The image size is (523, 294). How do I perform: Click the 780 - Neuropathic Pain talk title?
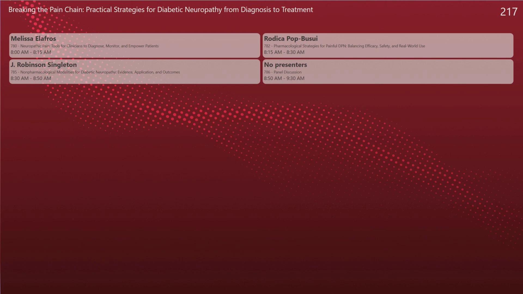tap(84, 46)
